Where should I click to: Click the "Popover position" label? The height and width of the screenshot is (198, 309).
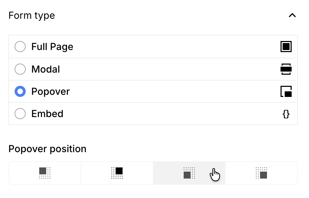click(x=47, y=149)
